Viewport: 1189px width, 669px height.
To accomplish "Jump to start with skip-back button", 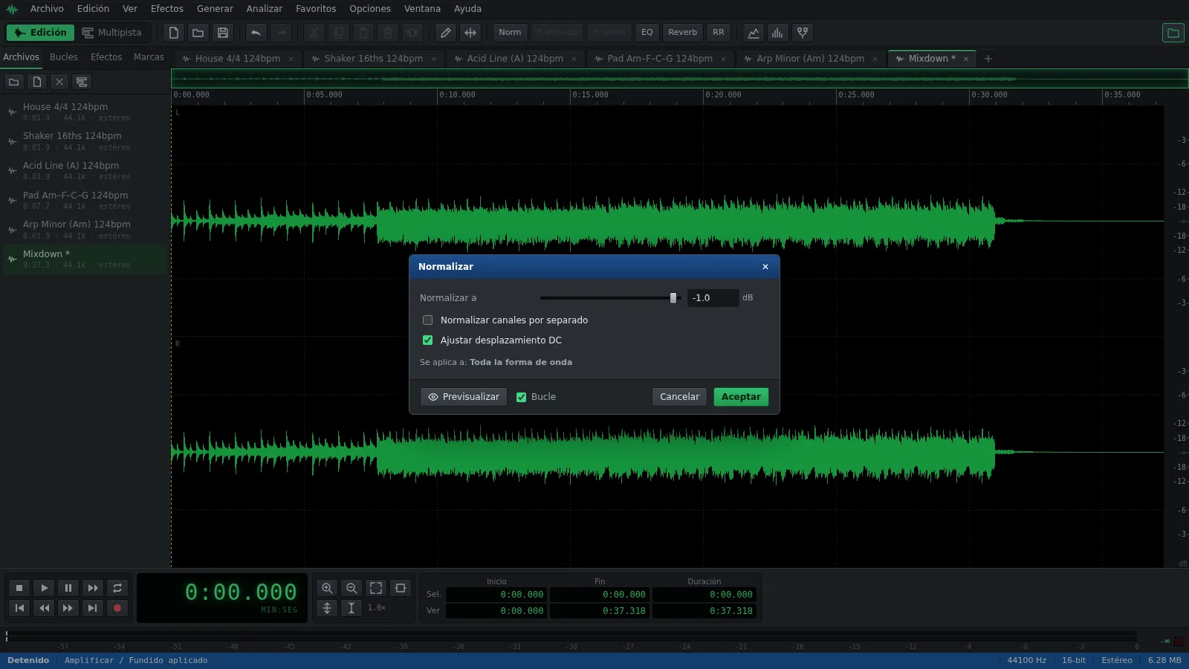I will (19, 608).
